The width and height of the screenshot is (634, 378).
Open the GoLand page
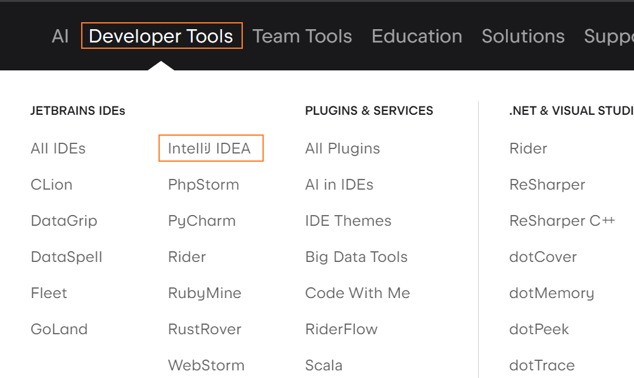(59, 329)
